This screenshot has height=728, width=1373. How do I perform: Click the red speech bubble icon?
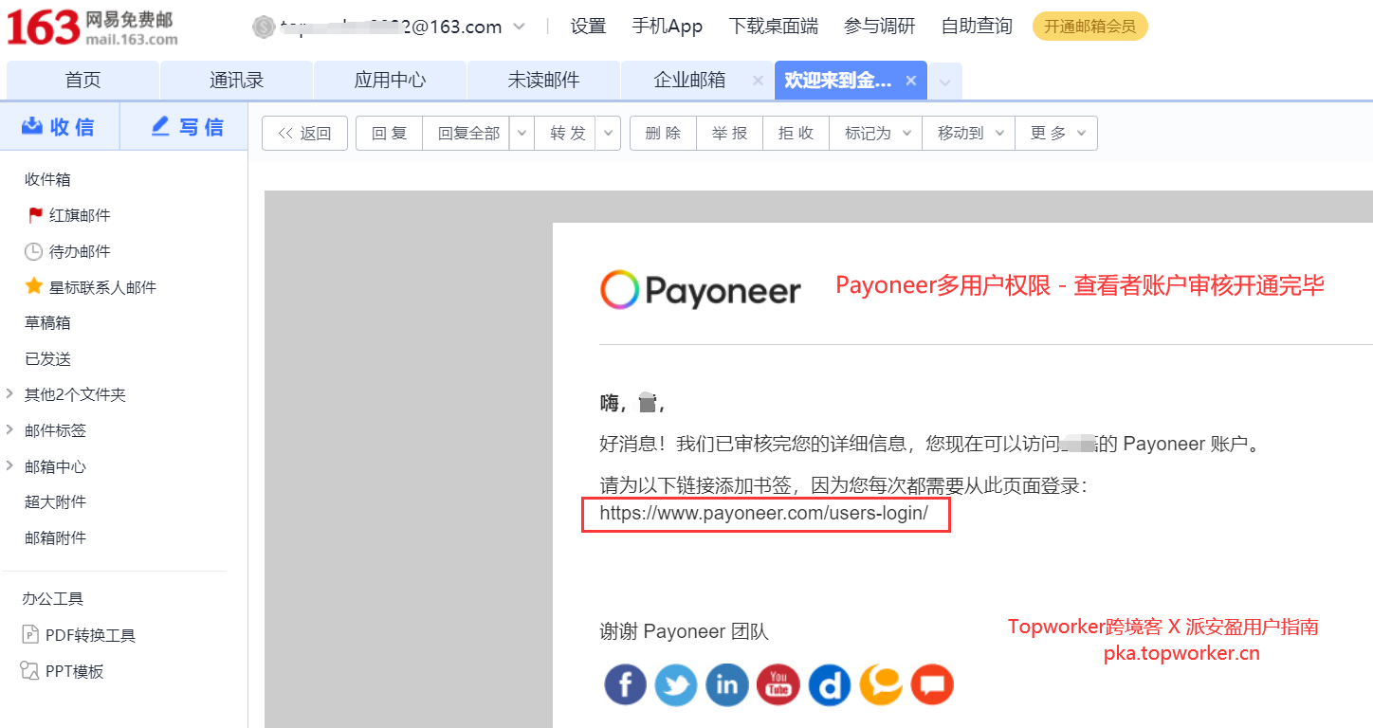tap(932, 684)
